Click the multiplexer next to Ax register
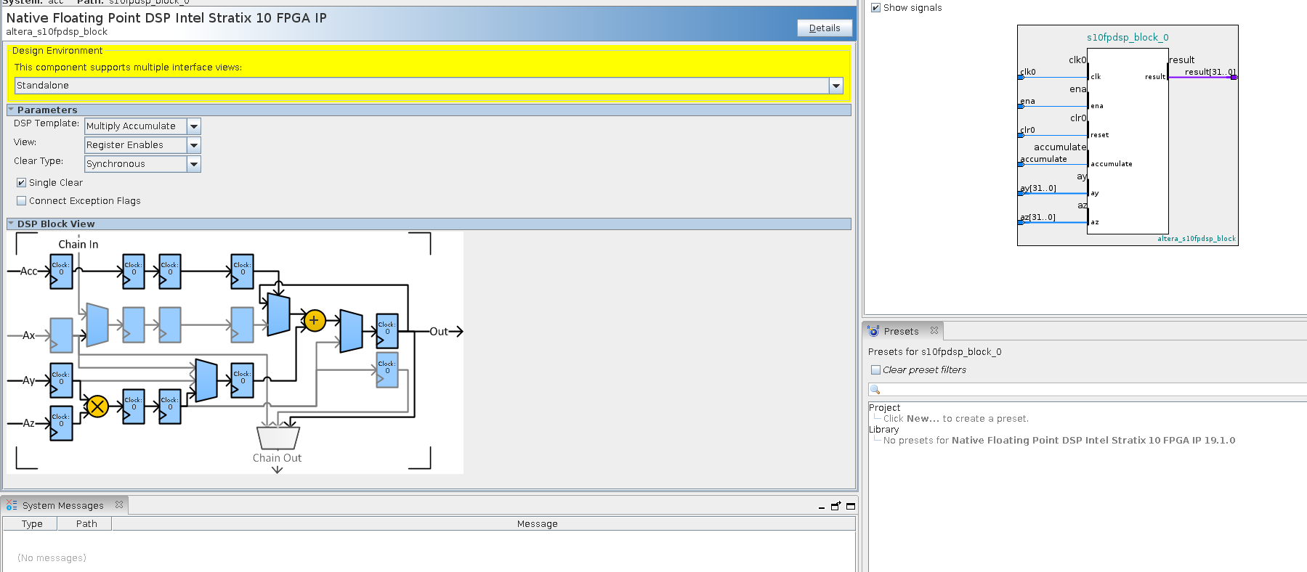The image size is (1307, 572). point(97,324)
